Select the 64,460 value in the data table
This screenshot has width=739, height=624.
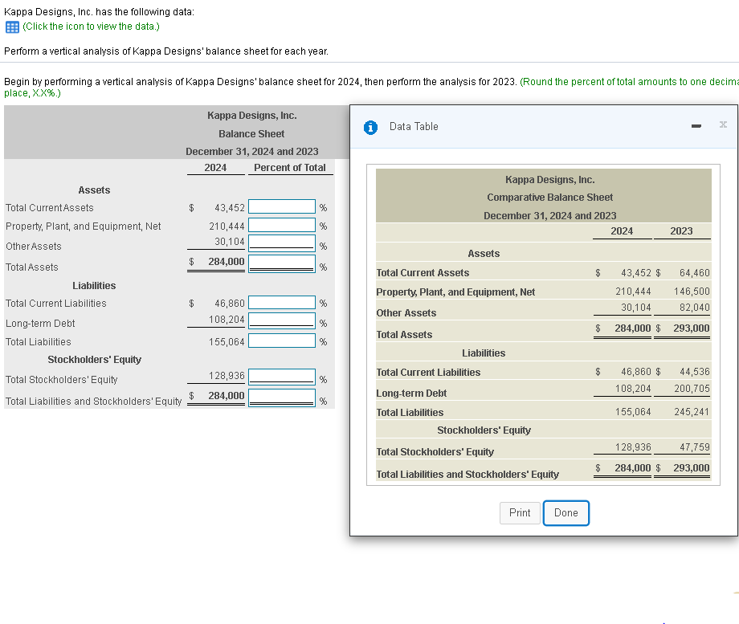pos(694,273)
